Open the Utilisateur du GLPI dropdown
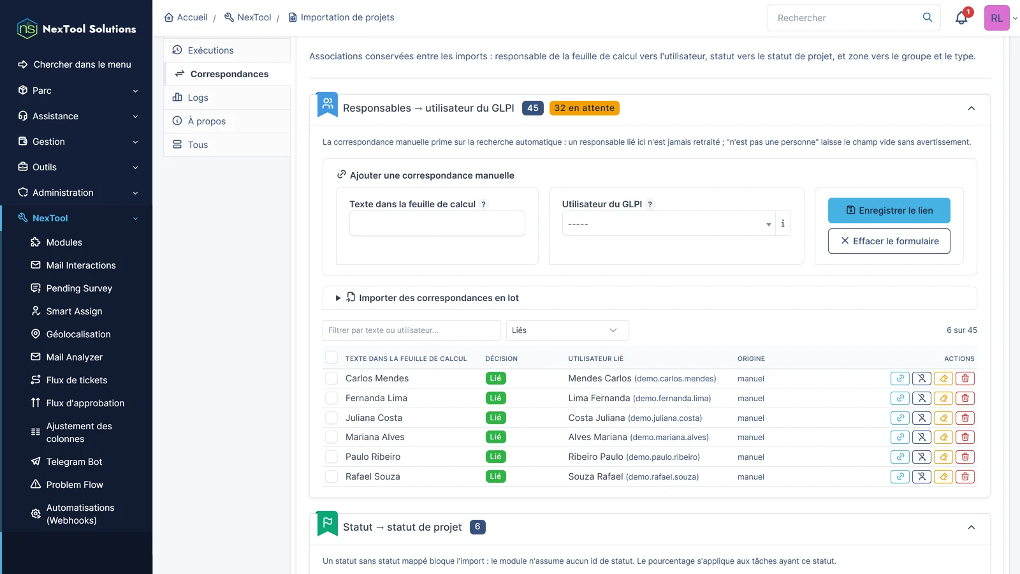The height and width of the screenshot is (574, 1020). (668, 224)
